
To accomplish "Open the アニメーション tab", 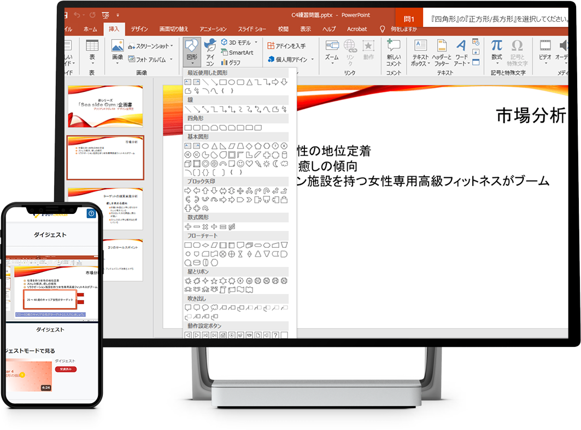I will coord(213,29).
